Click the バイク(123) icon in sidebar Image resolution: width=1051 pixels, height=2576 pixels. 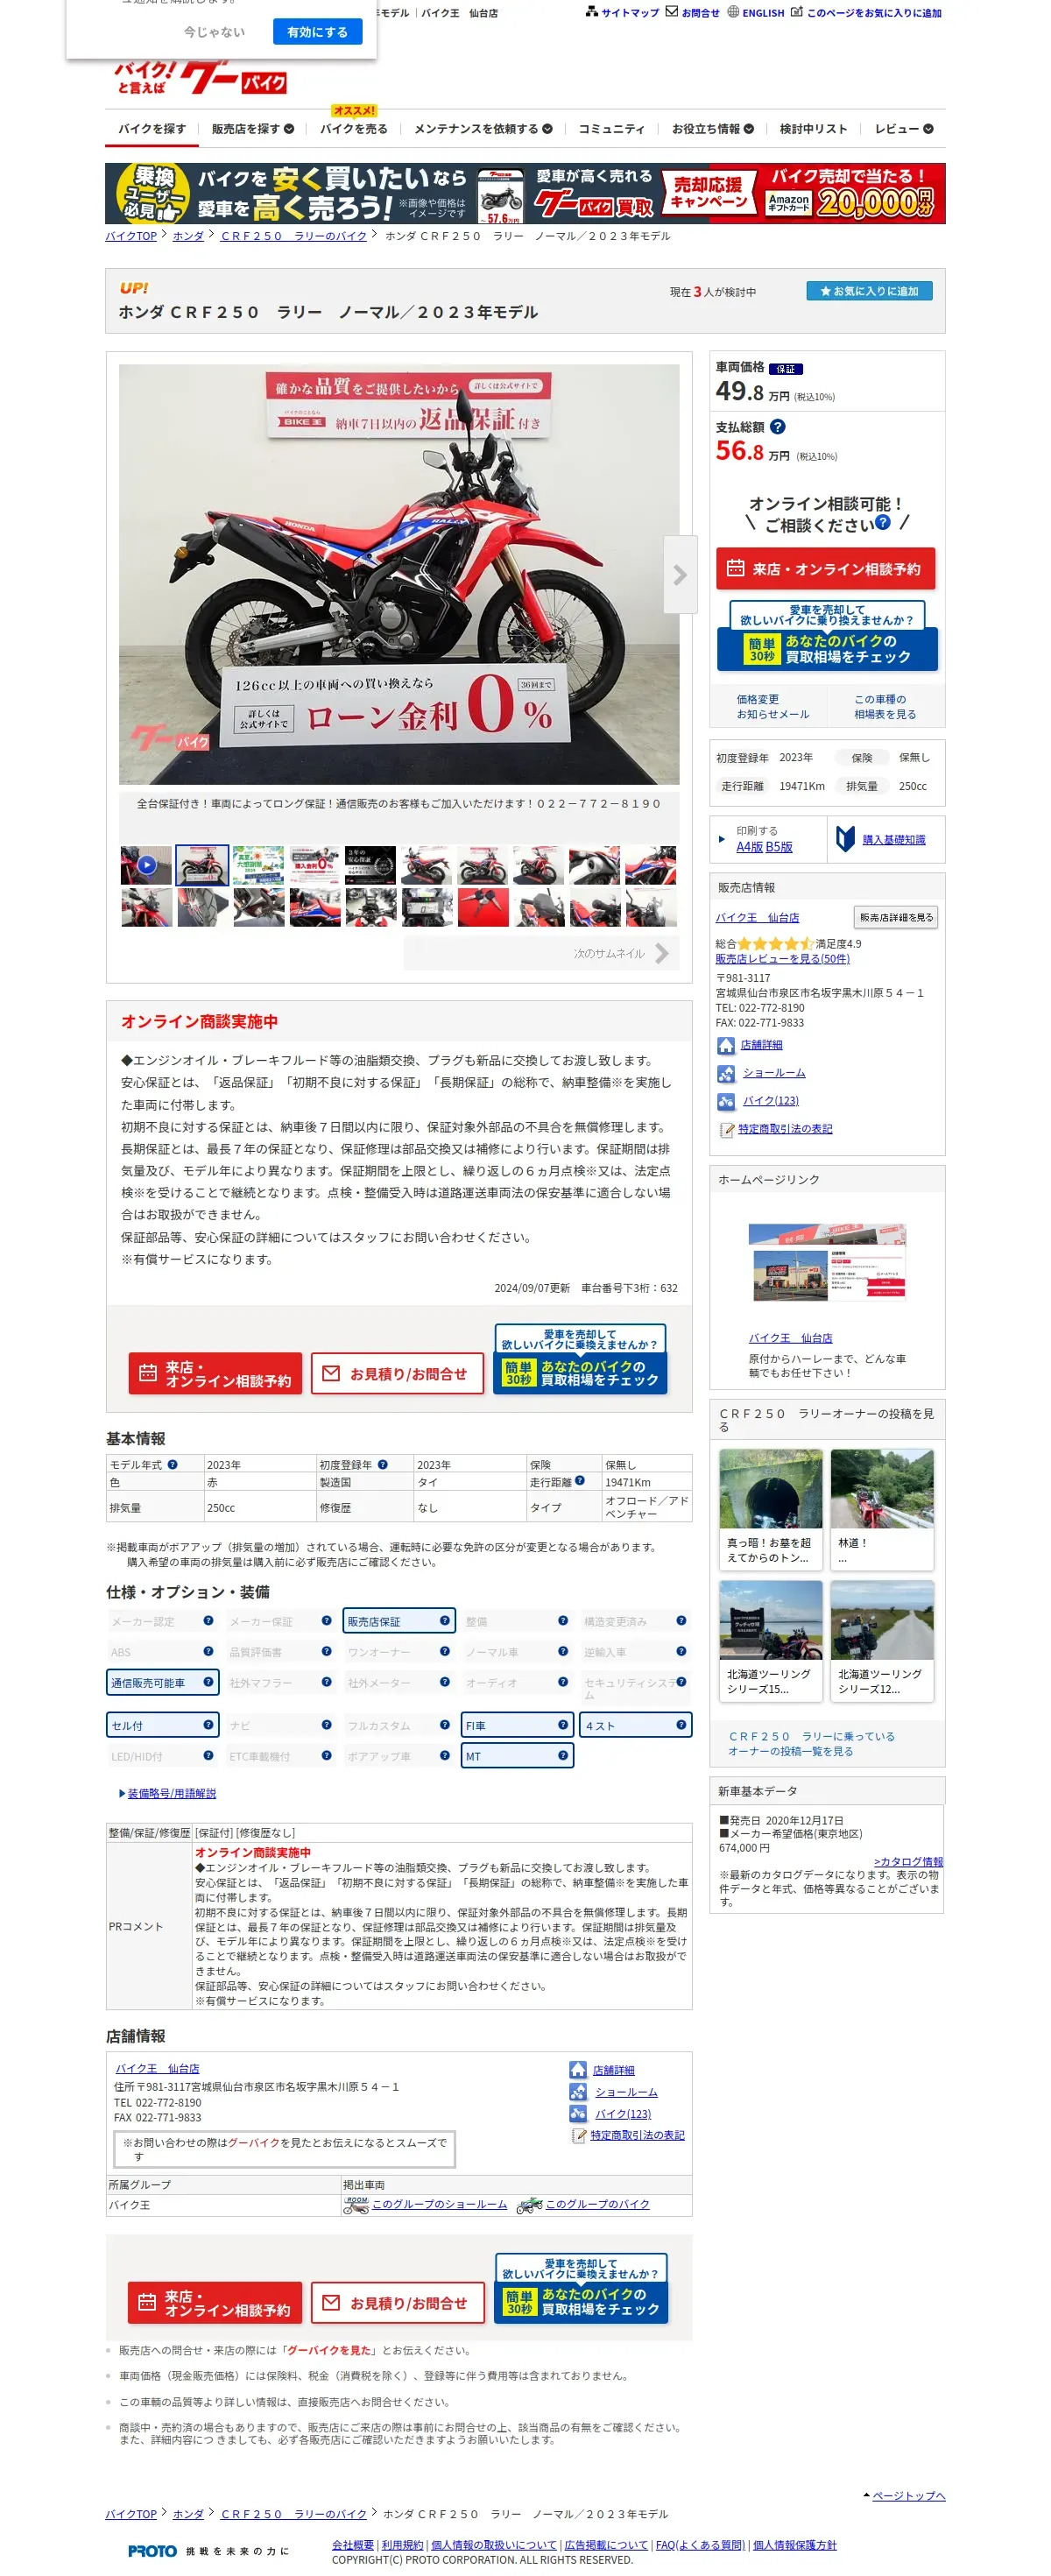click(x=726, y=1101)
